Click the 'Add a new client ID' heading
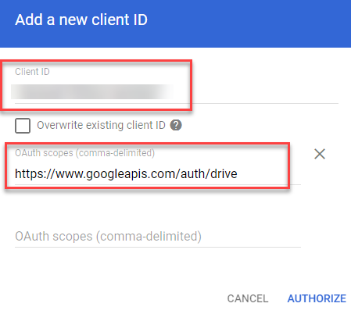The image size is (351, 314). pyautogui.click(x=81, y=20)
